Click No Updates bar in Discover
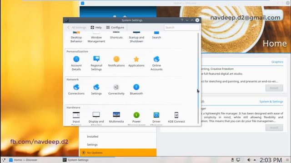291x163 pixels. [x=118, y=153]
